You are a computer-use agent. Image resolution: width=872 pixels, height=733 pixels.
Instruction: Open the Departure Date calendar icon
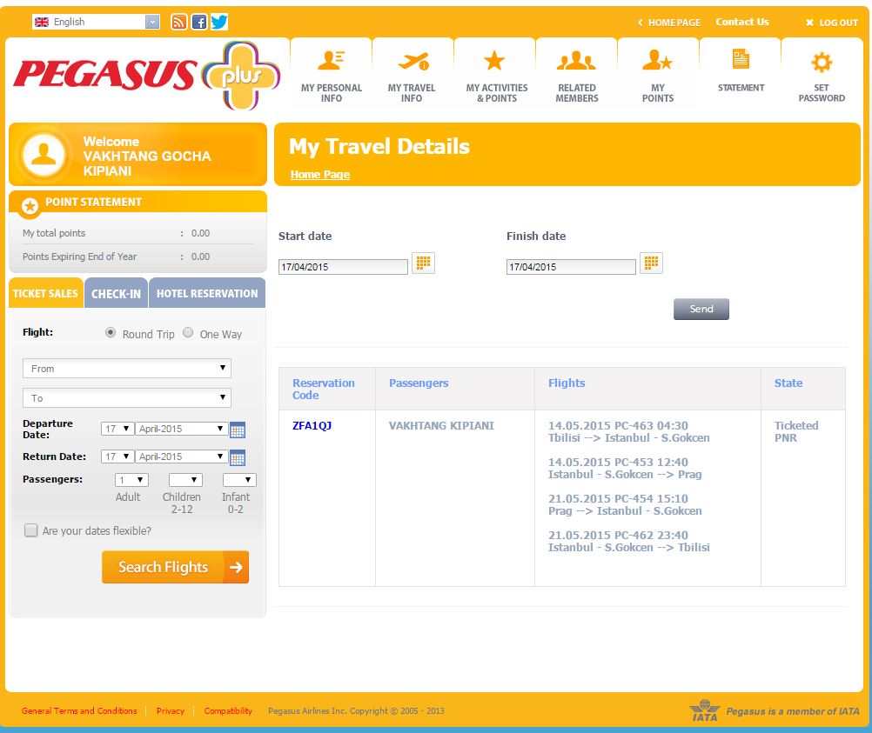[238, 430]
